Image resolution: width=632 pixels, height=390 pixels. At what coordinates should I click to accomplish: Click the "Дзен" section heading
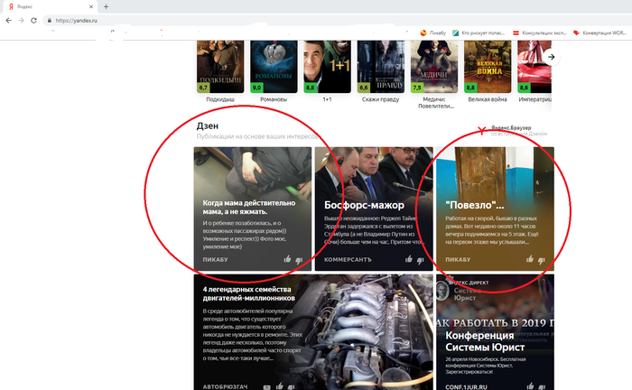(x=207, y=126)
